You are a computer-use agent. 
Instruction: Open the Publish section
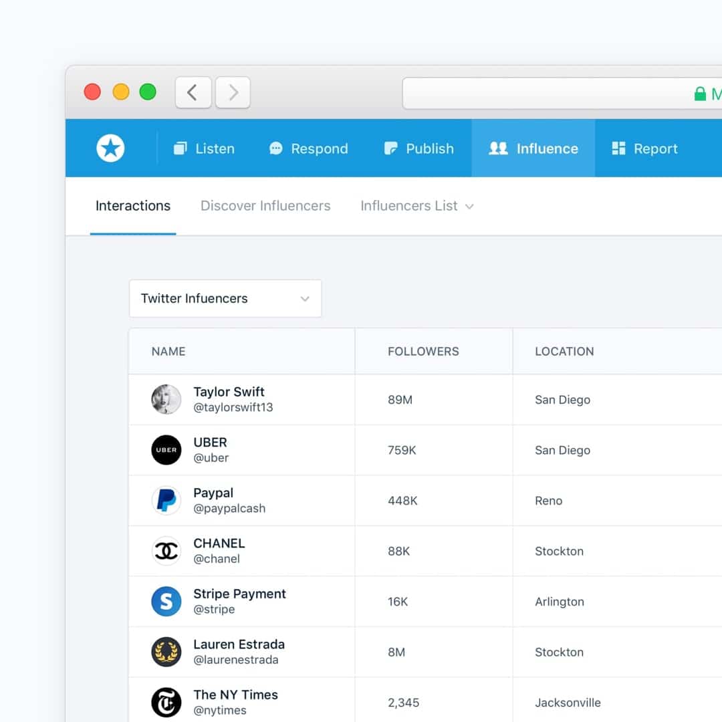tap(418, 148)
